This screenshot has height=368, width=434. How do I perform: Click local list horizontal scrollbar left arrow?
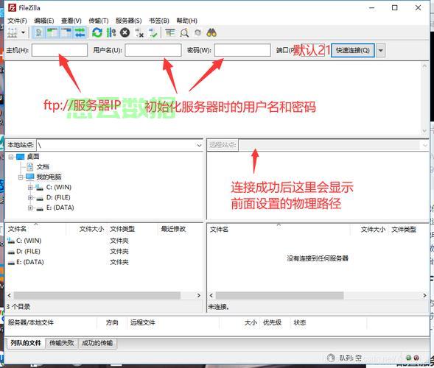tap(10, 296)
